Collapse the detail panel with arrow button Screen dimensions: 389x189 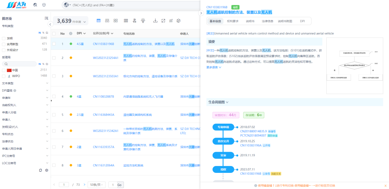[201, 13]
